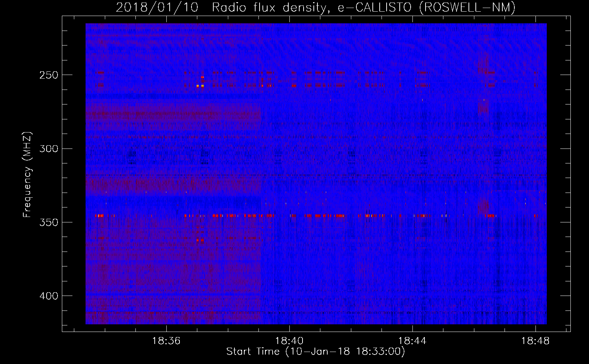Click the 'Frequency (MHZ)' y-axis label

(27, 175)
